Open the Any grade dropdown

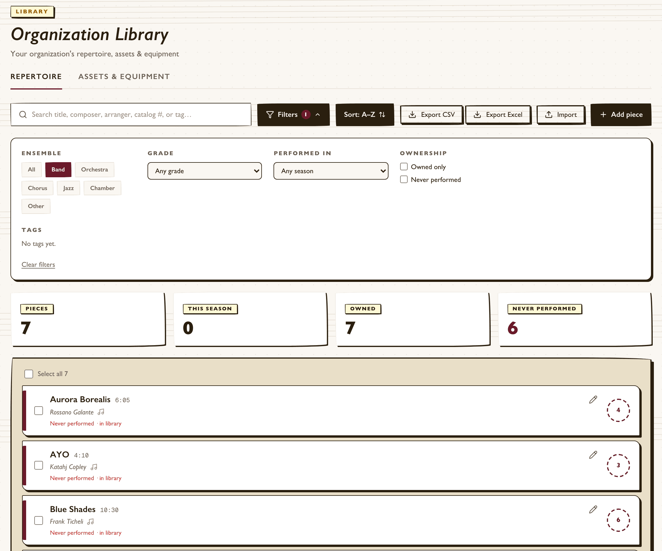click(x=205, y=171)
